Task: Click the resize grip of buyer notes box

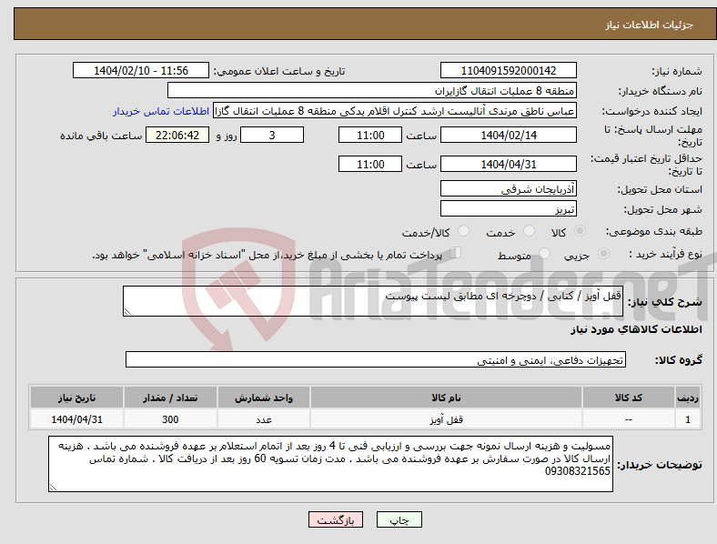Action: (53, 488)
